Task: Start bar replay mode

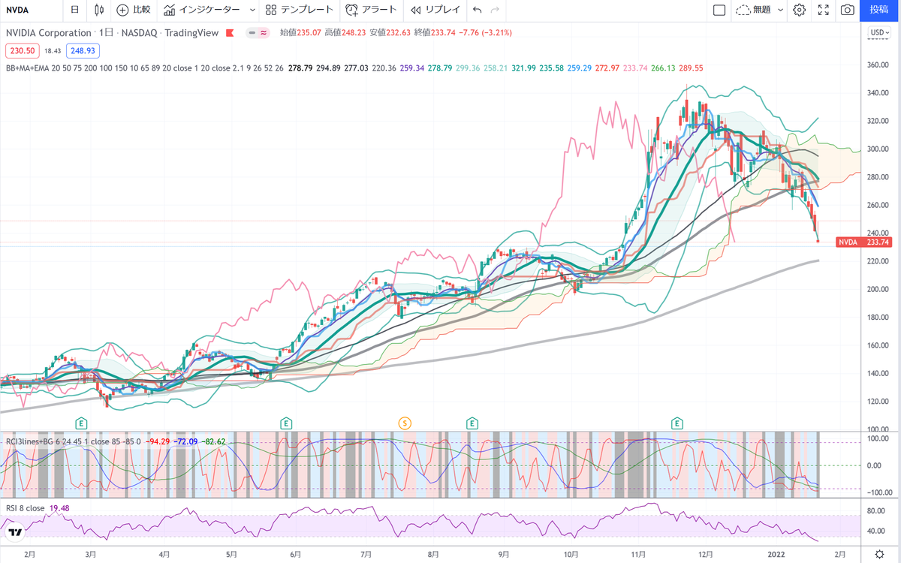Action: pyautogui.click(x=435, y=10)
